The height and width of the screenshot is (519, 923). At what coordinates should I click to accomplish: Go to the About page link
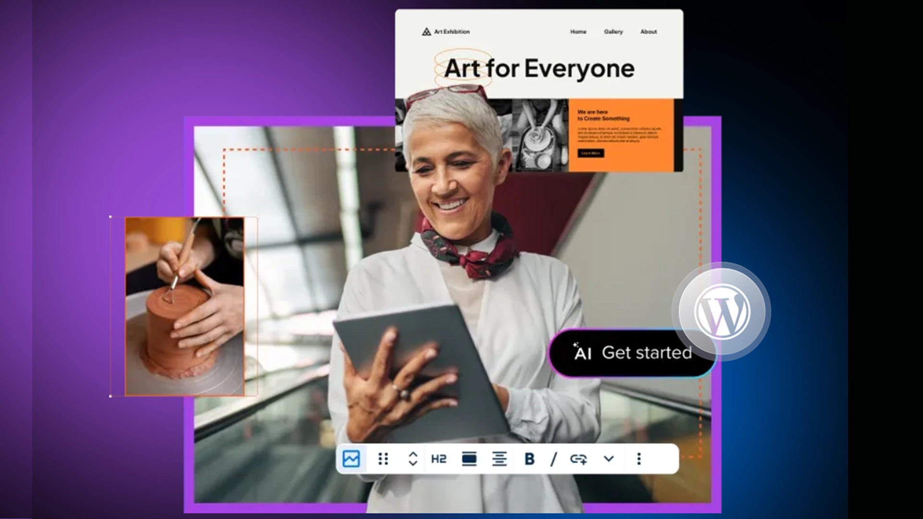[648, 32]
